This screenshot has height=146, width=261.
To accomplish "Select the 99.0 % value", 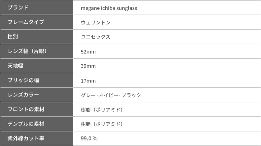I will click(89, 138).
